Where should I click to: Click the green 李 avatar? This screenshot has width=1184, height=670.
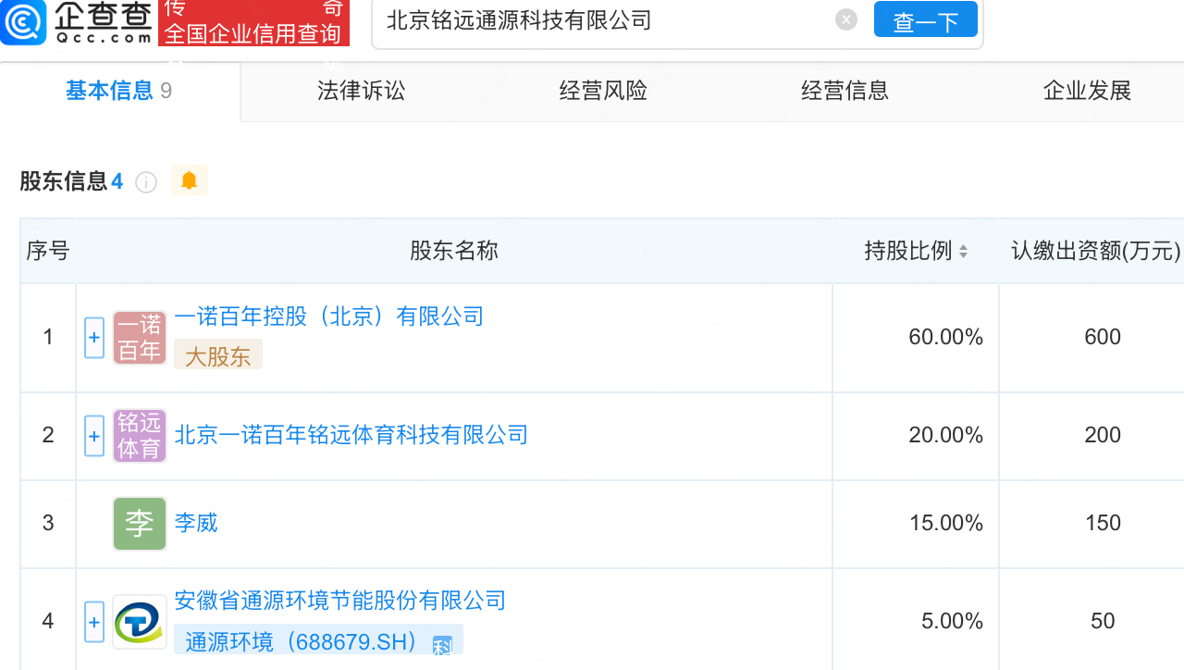click(x=140, y=524)
